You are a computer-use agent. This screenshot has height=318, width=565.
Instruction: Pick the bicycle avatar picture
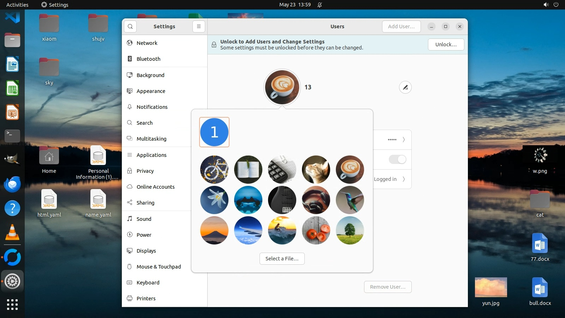[x=214, y=170]
